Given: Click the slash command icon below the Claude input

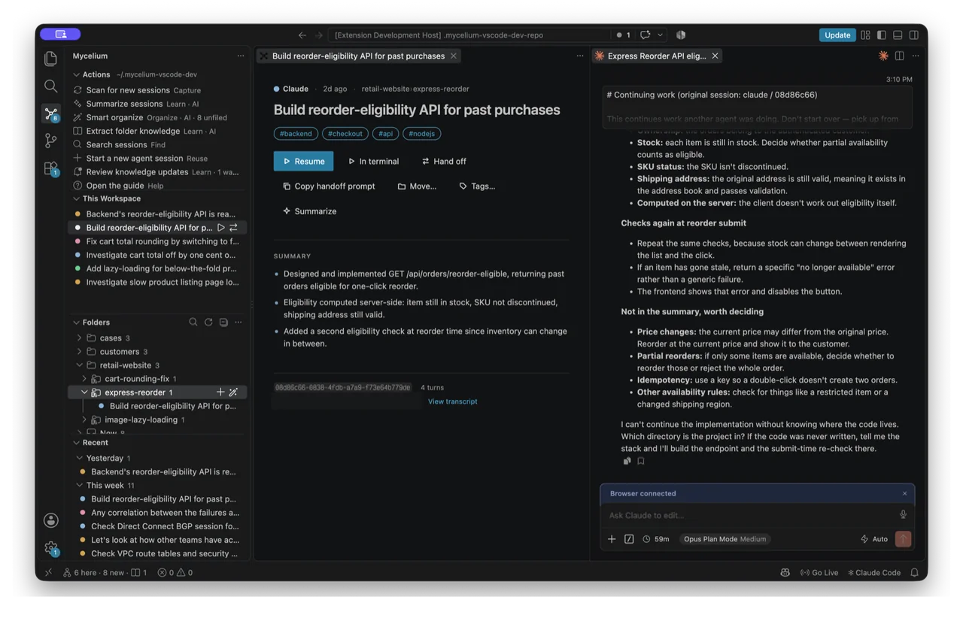Looking at the screenshot, I should click(629, 539).
